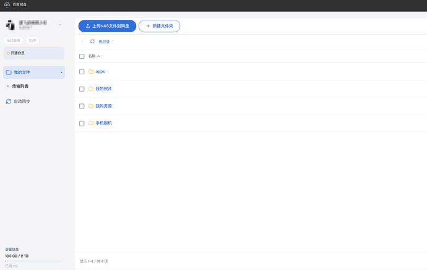Click the storage usage progress bar

(34, 261)
